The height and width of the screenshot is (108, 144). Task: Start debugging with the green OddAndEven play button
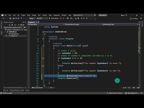54,18
